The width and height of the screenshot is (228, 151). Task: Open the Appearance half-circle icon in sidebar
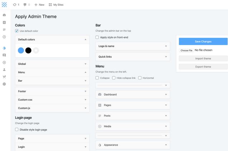coord(4,48)
